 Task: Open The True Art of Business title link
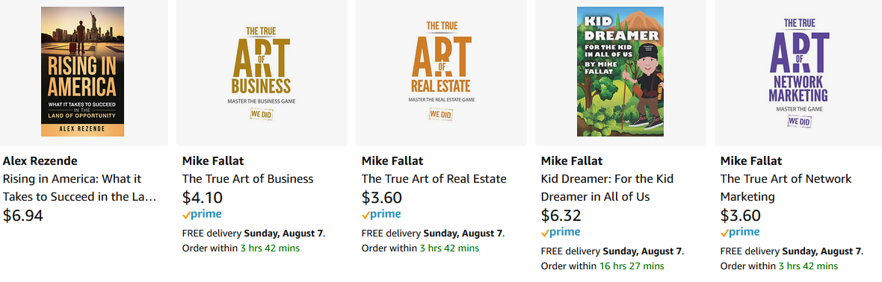(x=248, y=179)
